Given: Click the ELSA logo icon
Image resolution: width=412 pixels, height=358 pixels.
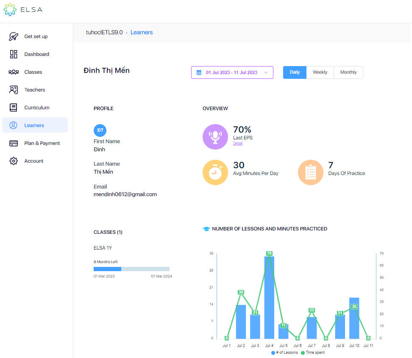Looking at the screenshot, I should coord(10,10).
